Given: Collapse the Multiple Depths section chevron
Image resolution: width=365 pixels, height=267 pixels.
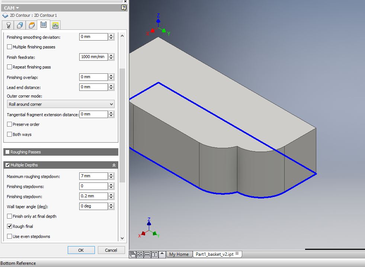Looking at the screenshot, I should [114, 165].
